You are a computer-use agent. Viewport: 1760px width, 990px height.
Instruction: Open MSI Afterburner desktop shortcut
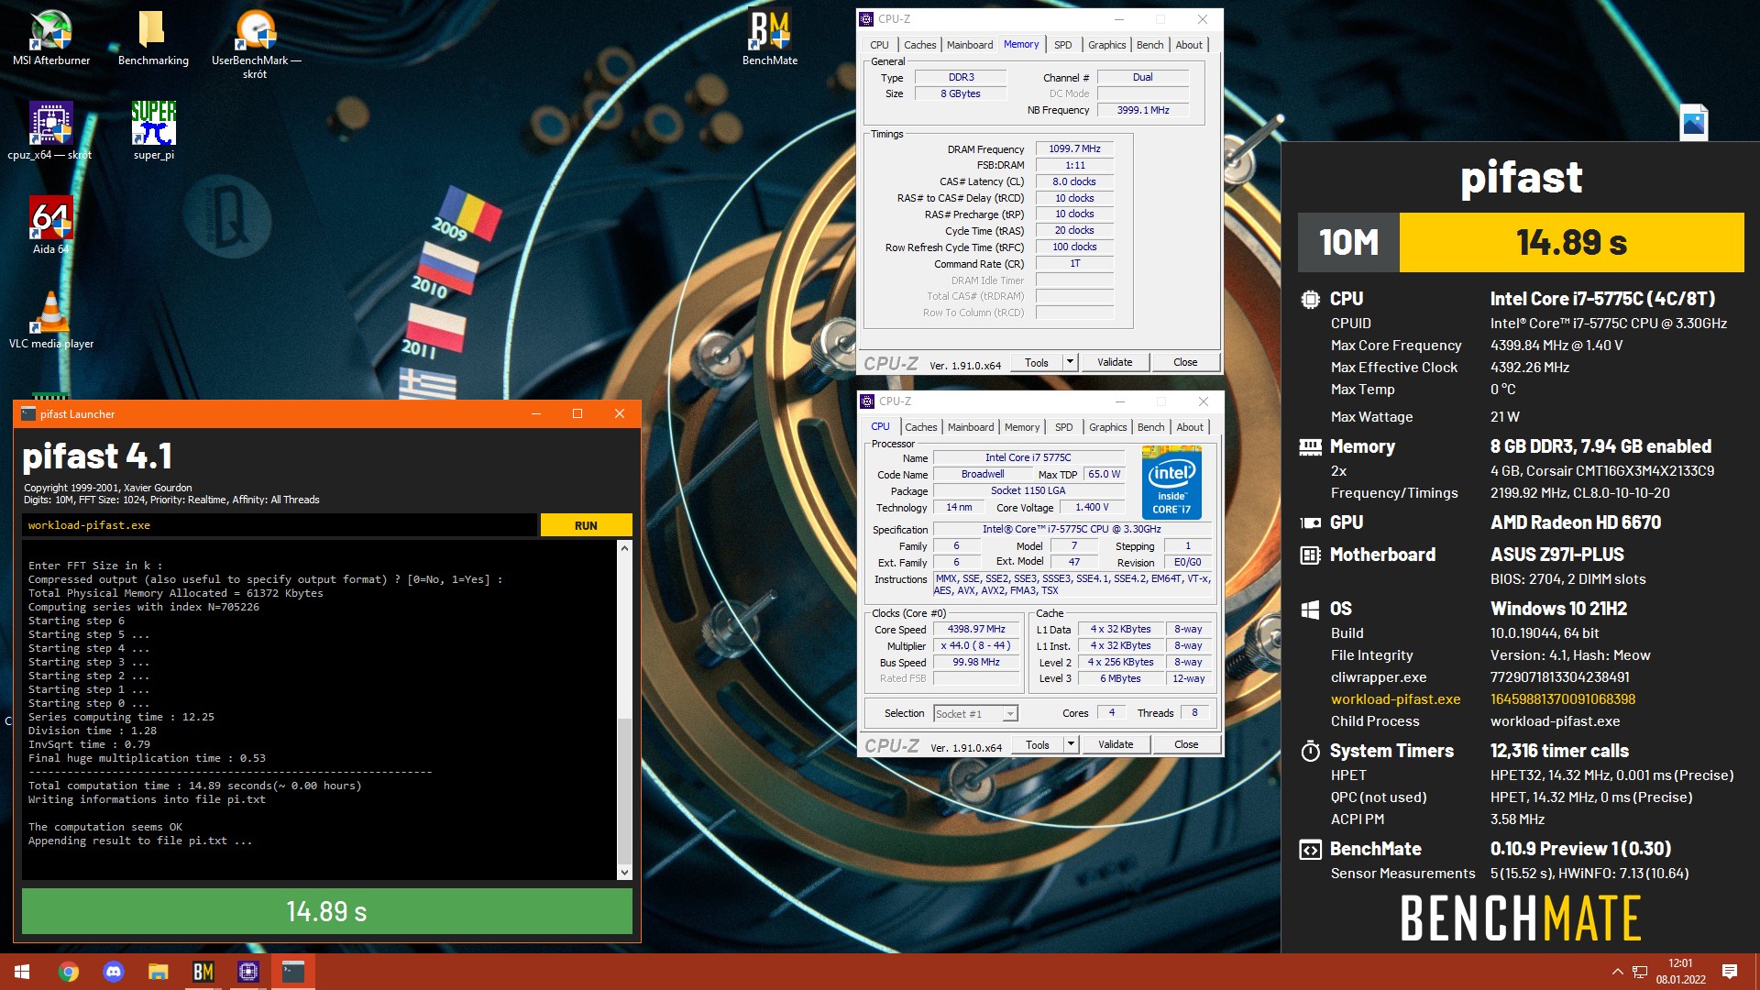[x=51, y=38]
